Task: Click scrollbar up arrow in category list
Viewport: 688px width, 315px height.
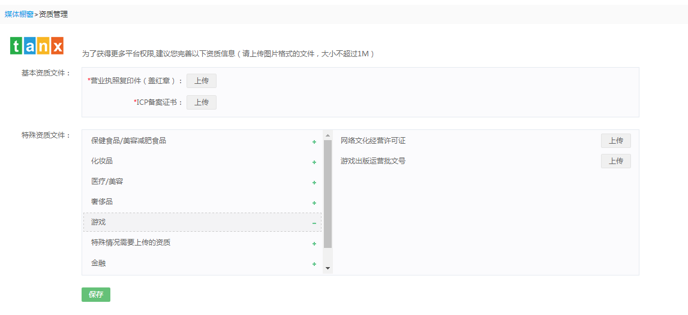Action: 328,135
